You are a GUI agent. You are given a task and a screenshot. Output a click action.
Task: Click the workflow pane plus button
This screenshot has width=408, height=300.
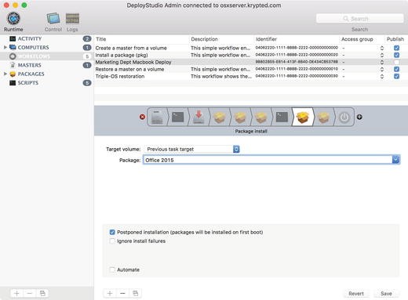tap(110, 294)
